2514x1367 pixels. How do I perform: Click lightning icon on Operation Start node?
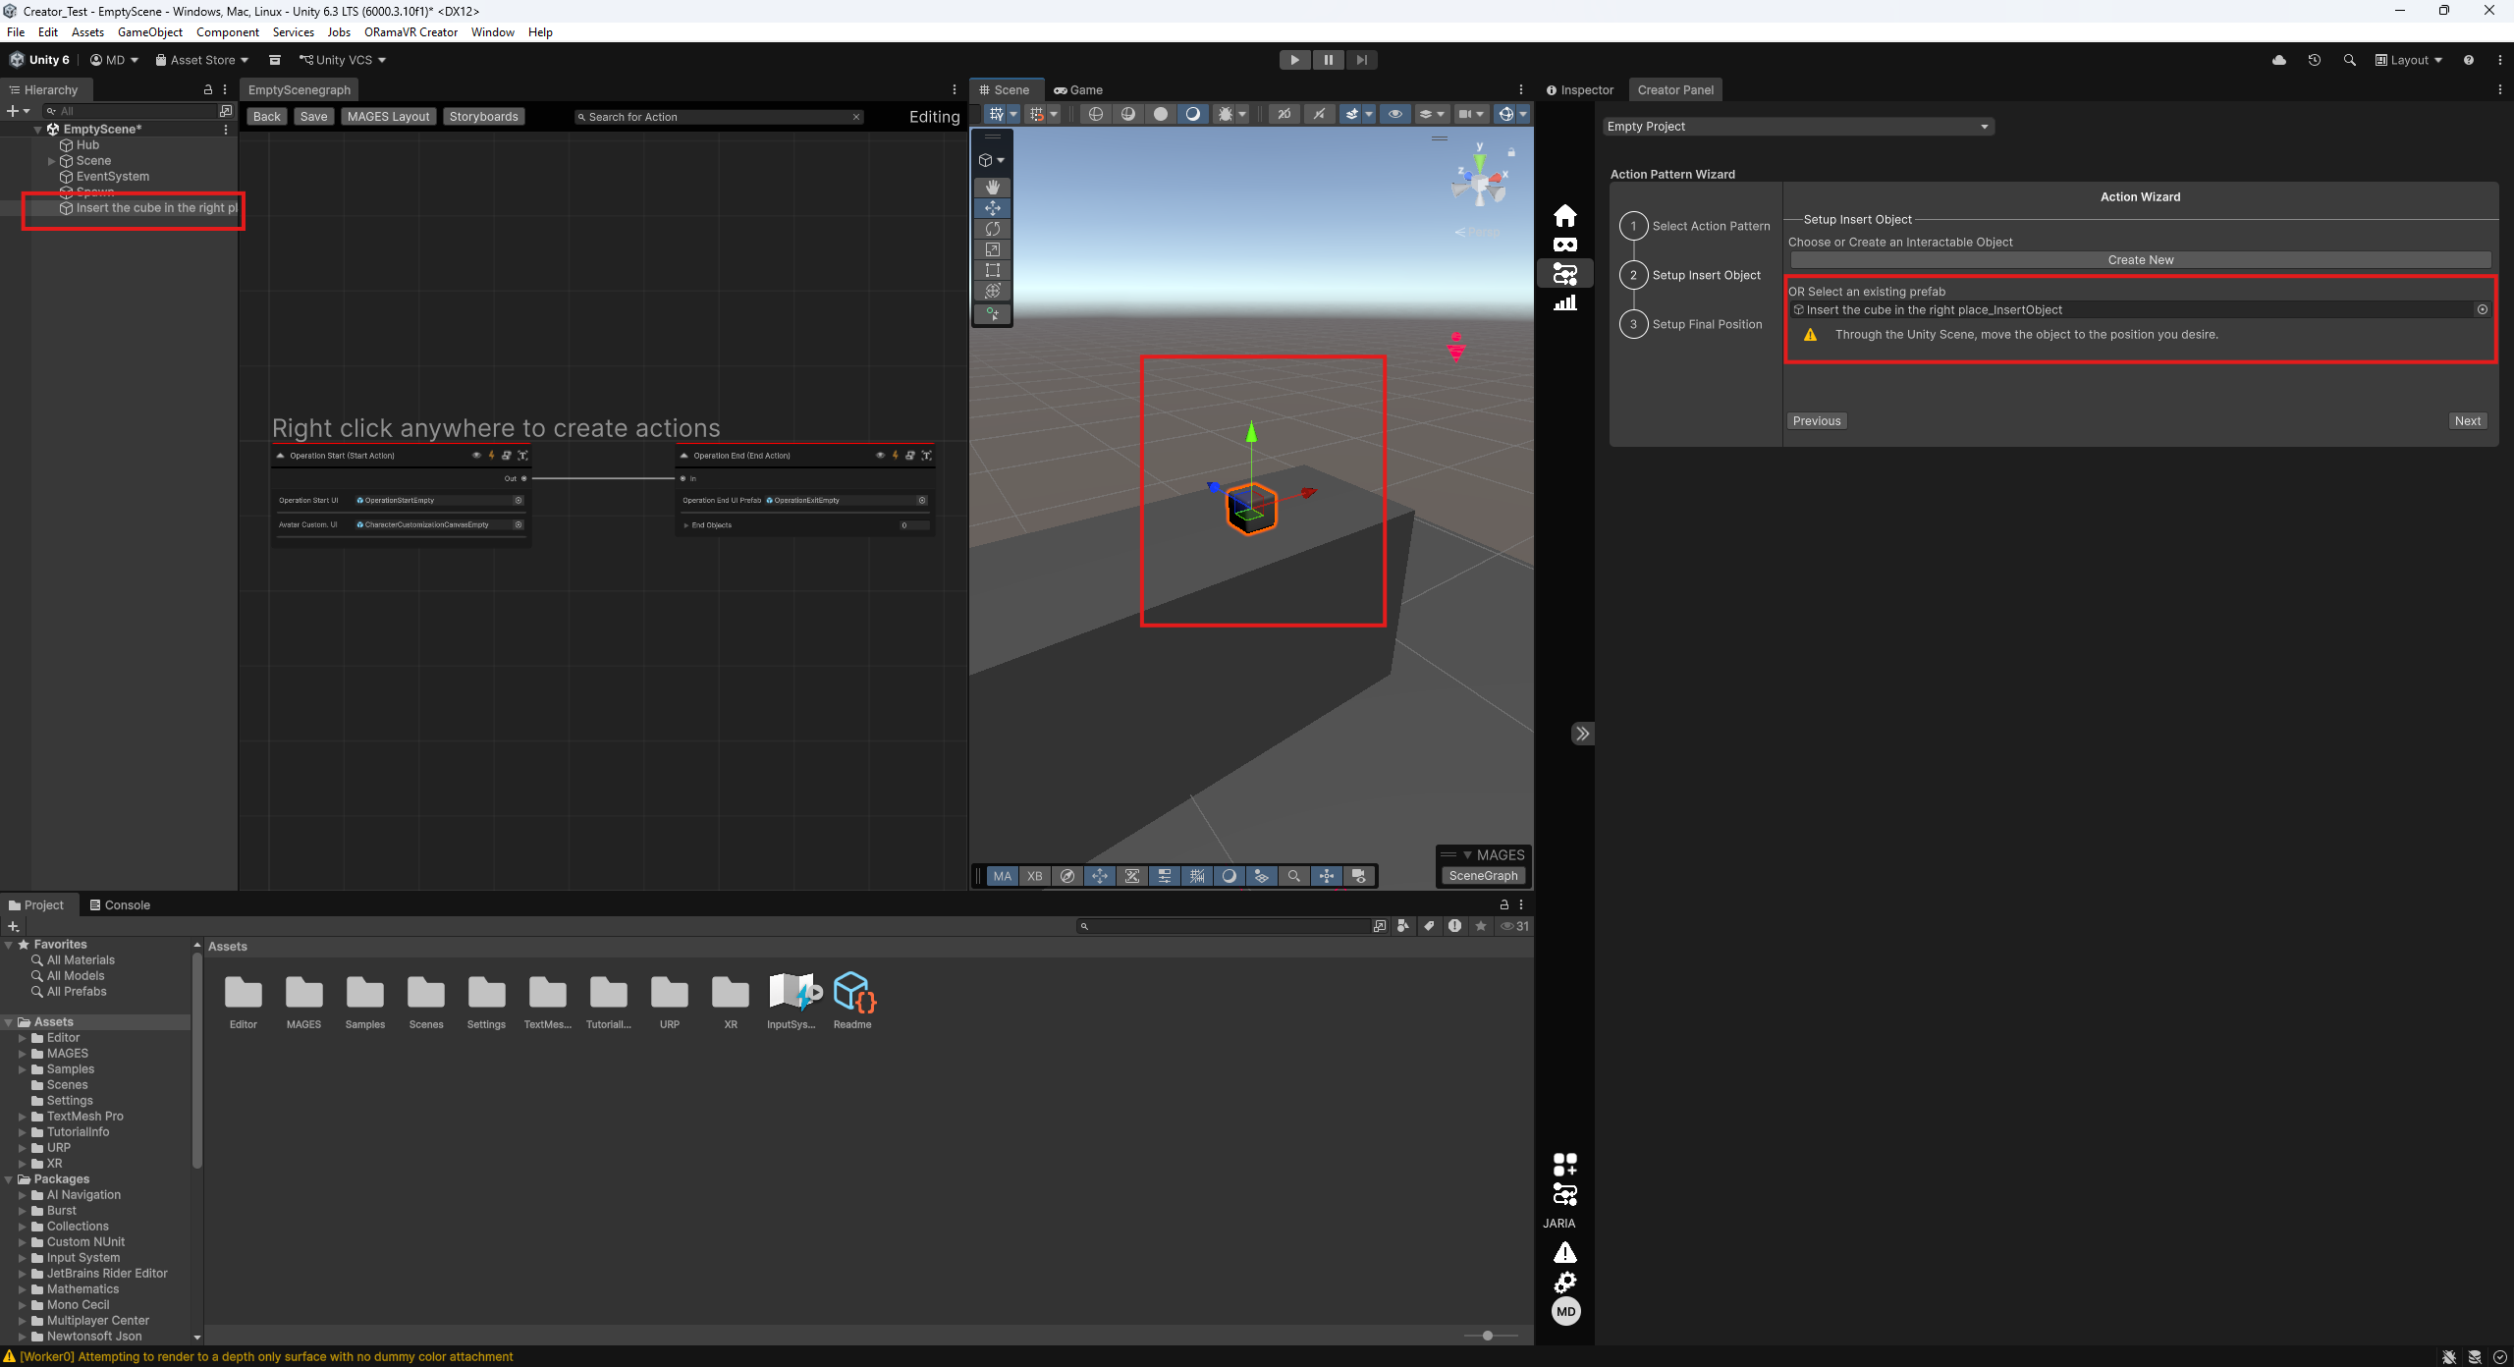(x=491, y=456)
